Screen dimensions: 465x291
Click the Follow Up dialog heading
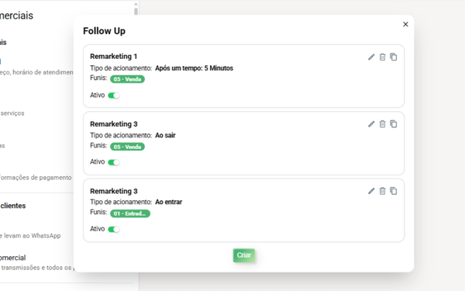point(104,31)
